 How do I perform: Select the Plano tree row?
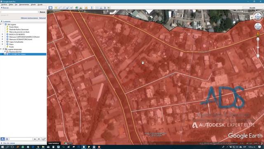12,44
